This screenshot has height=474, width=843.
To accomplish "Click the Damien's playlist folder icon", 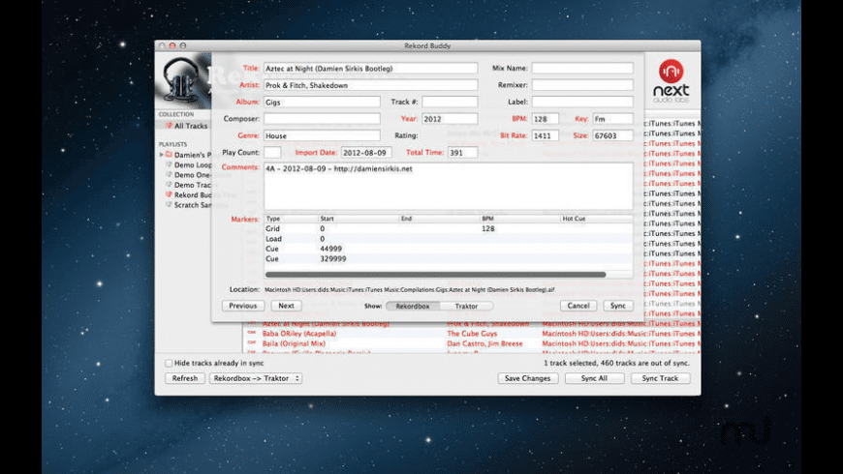I will click(x=170, y=155).
